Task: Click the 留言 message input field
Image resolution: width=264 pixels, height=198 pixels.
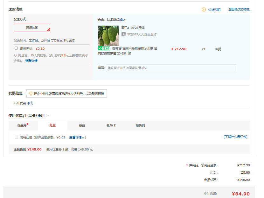Action: [x=171, y=68]
